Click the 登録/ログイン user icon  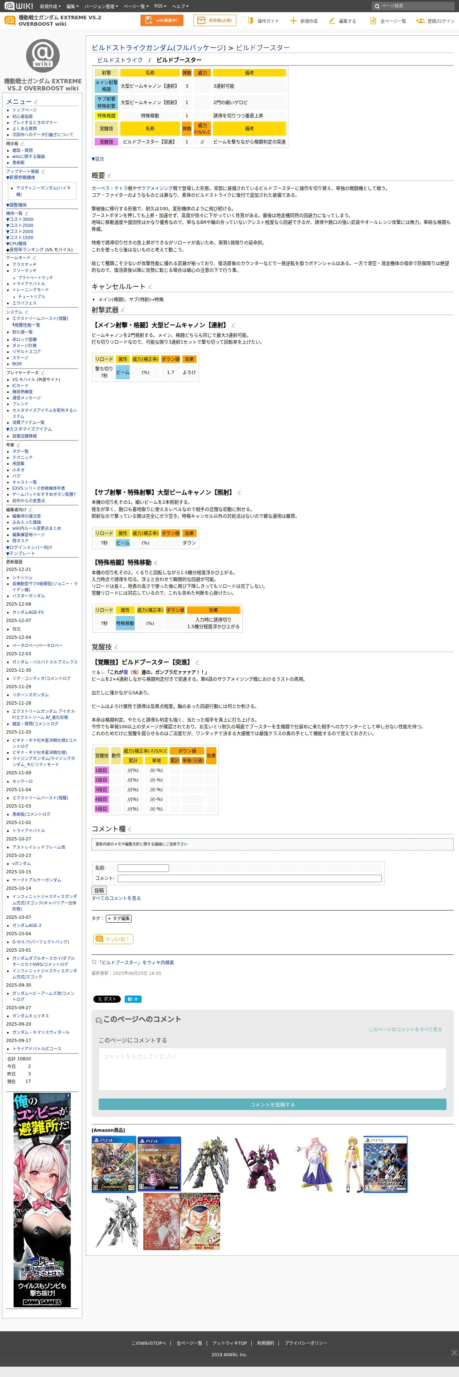(x=420, y=20)
